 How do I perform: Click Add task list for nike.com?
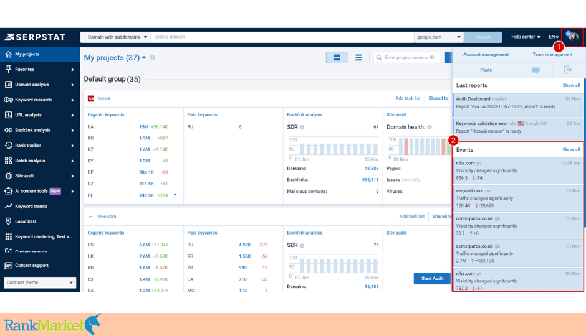tap(411, 217)
